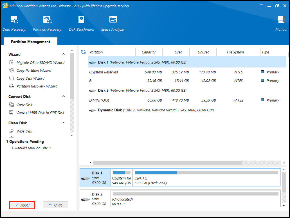
Task: Switch to the Partition Management tab
Action: click(30, 42)
